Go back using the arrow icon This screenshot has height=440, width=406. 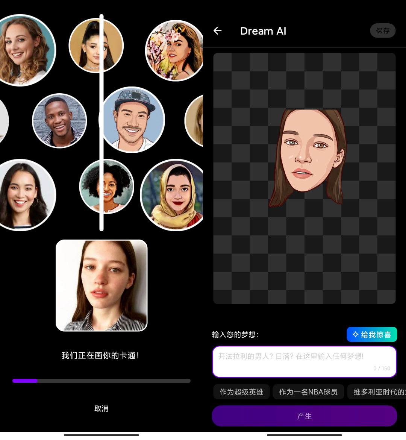217,31
